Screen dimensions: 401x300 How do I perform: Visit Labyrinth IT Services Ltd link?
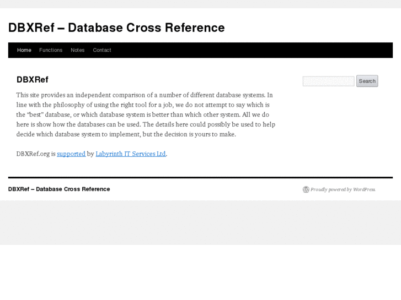131,154
